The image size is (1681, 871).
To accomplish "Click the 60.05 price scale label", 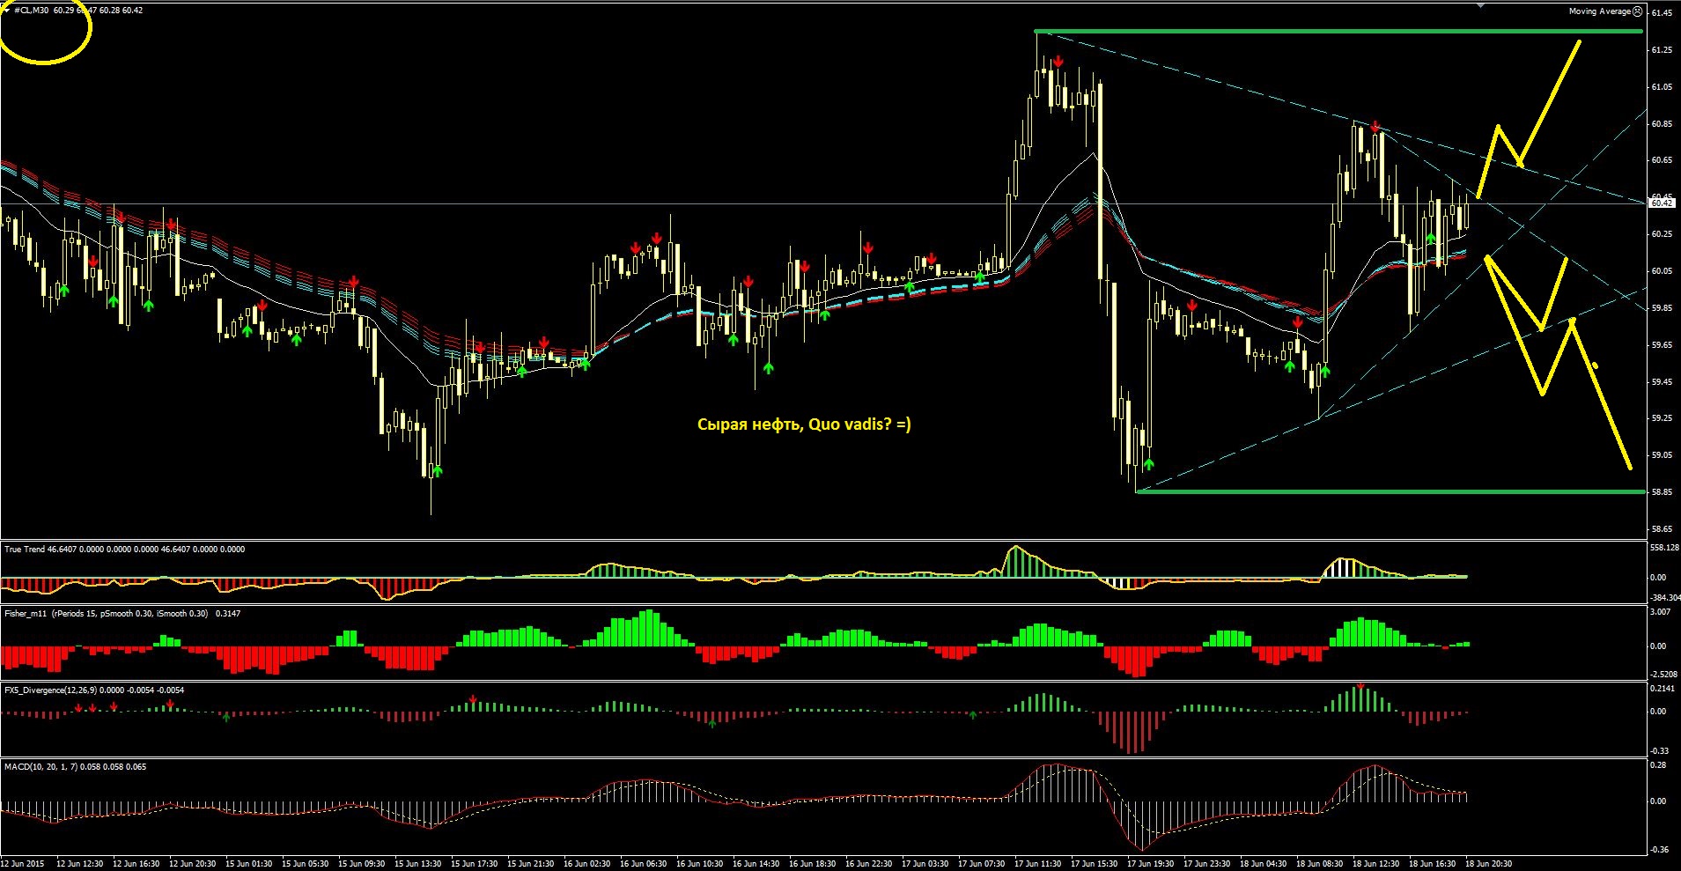I will pos(1662,271).
